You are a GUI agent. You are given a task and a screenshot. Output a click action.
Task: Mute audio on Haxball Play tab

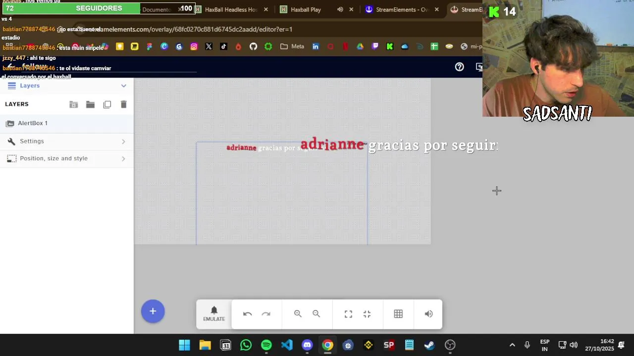tap(340, 9)
